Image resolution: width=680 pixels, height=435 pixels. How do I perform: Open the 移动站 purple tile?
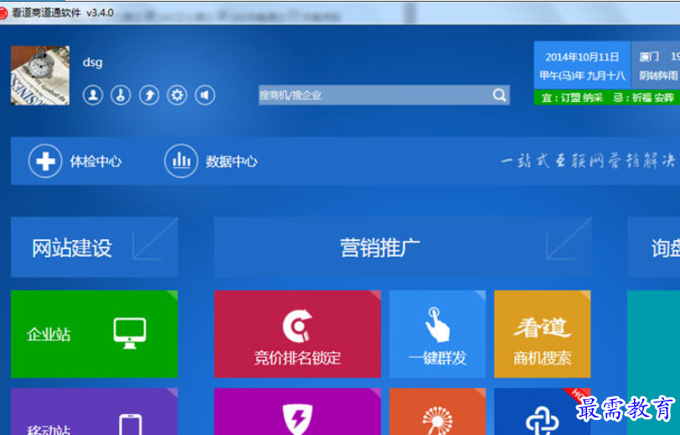pos(94,412)
